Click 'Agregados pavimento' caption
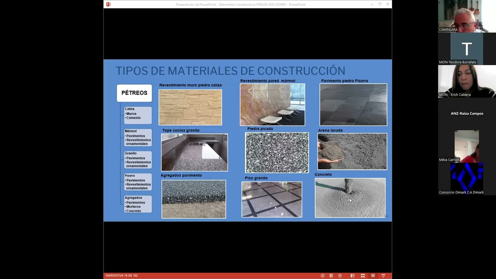 click(181, 175)
